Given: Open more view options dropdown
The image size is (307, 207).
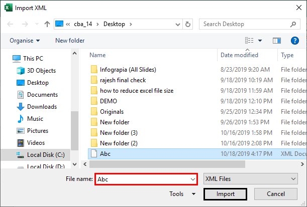Looking at the screenshot, I should pos(260,41).
